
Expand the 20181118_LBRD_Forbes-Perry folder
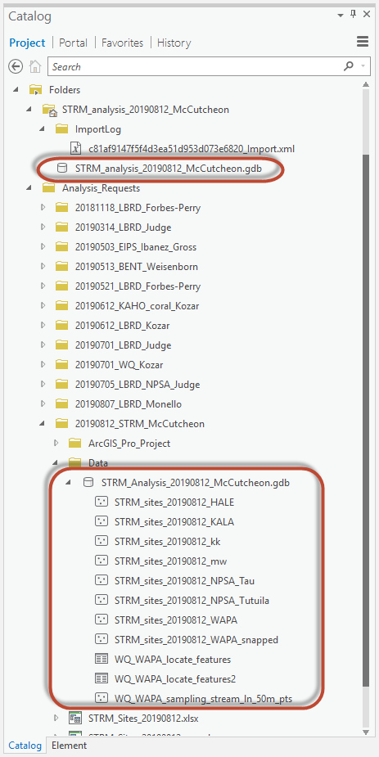[43, 208]
